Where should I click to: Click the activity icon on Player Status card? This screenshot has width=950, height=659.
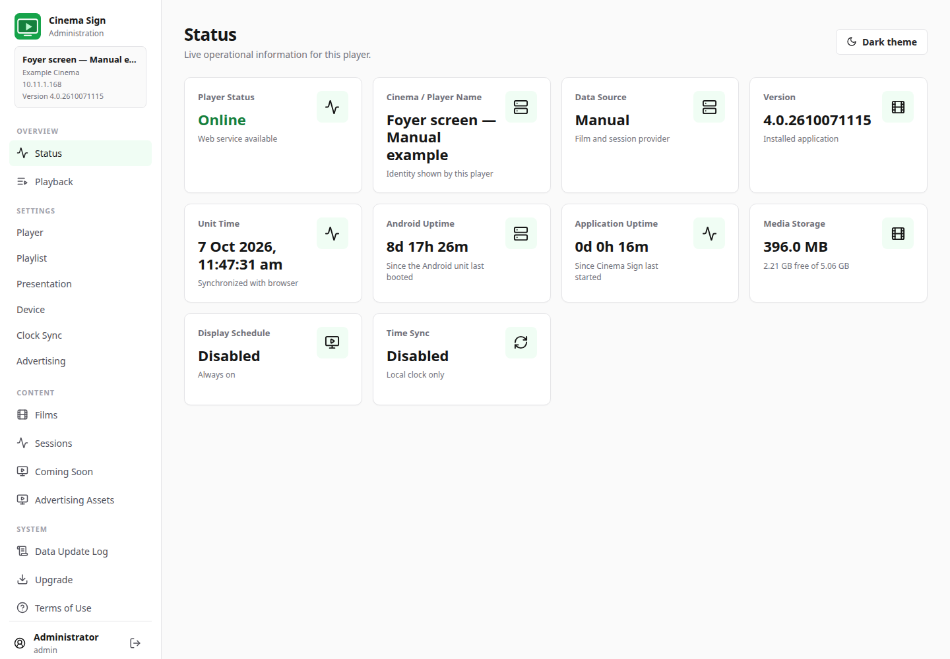pos(332,107)
